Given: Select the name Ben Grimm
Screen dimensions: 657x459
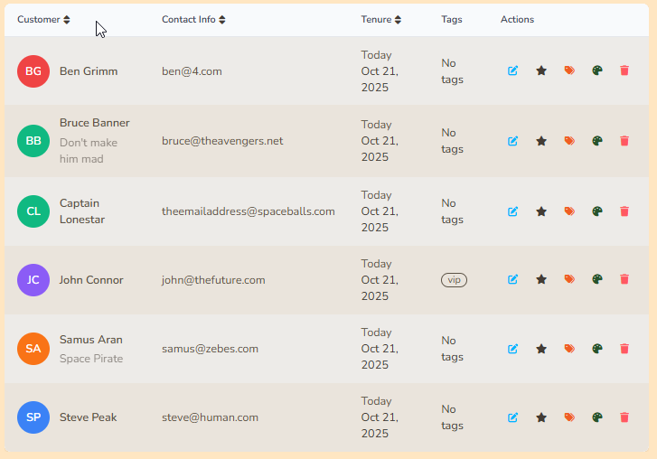Looking at the screenshot, I should tap(89, 71).
